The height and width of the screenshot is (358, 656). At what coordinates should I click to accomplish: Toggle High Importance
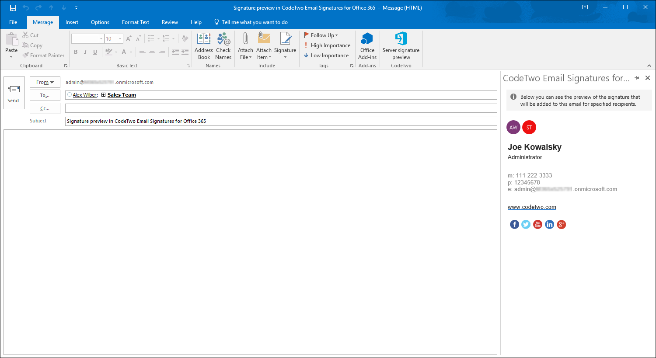coord(327,45)
